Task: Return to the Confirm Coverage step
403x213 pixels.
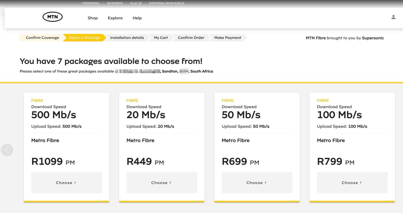Action: 42,37
